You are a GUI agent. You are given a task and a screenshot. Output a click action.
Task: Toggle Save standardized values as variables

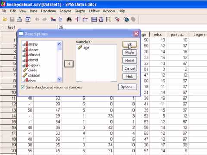(51, 87)
